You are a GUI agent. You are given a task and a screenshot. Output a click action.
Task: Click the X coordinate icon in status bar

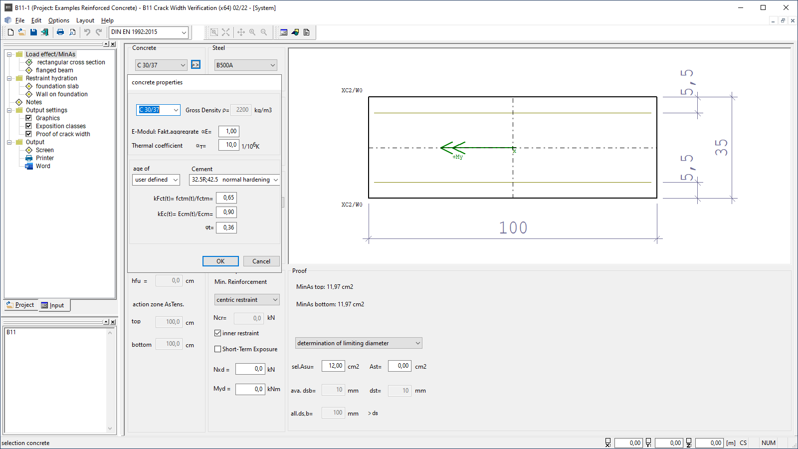[608, 443]
